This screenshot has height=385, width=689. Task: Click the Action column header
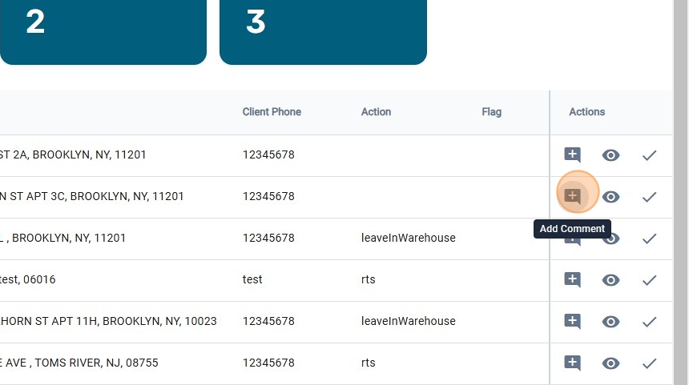pyautogui.click(x=376, y=112)
